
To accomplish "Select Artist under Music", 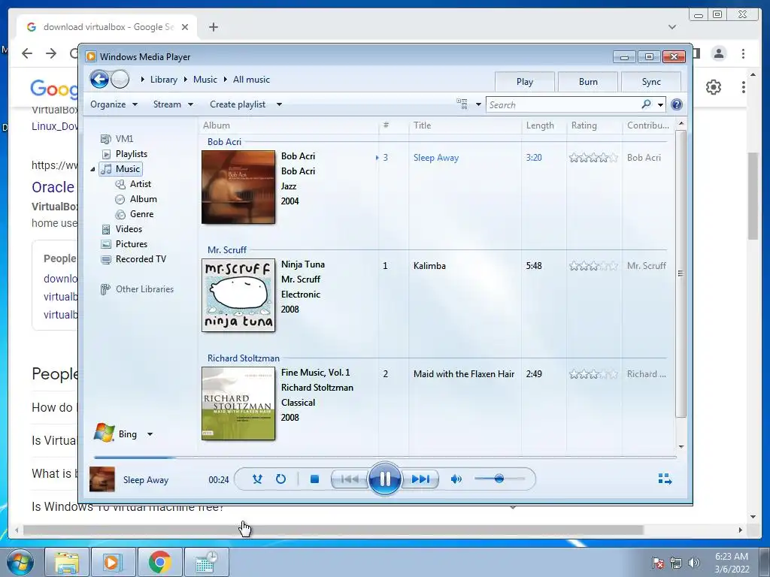I will pos(133,184).
